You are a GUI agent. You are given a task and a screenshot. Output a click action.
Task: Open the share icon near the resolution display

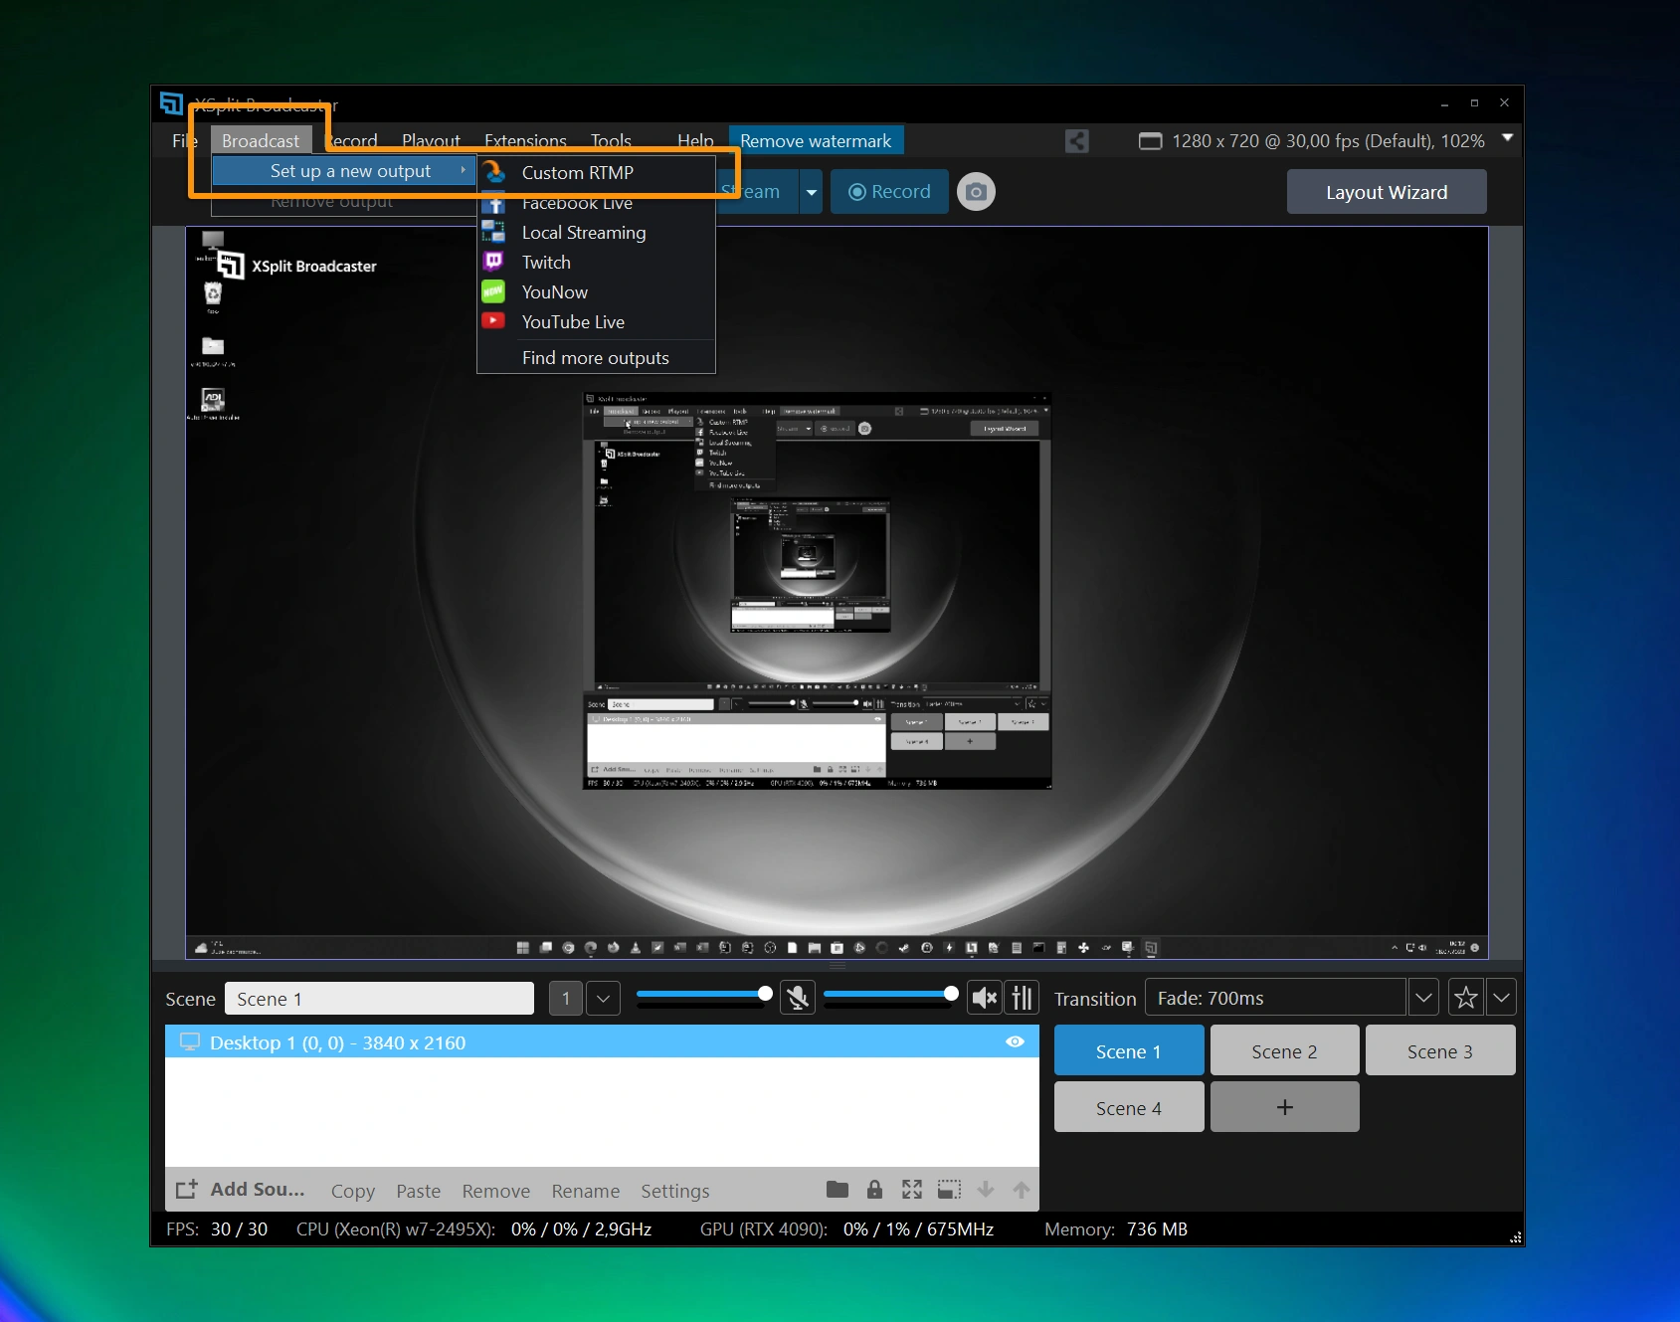tap(1076, 140)
